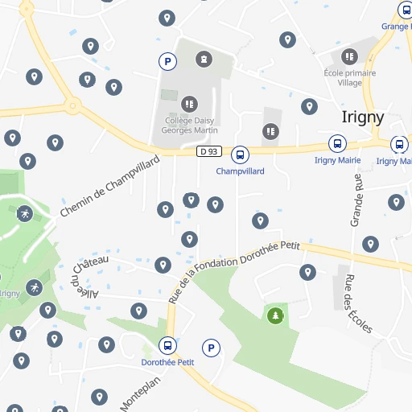Click the Collège Daisy Georges Martin school icon
The width and height of the screenshot is (412, 412).
pyautogui.click(x=190, y=104)
